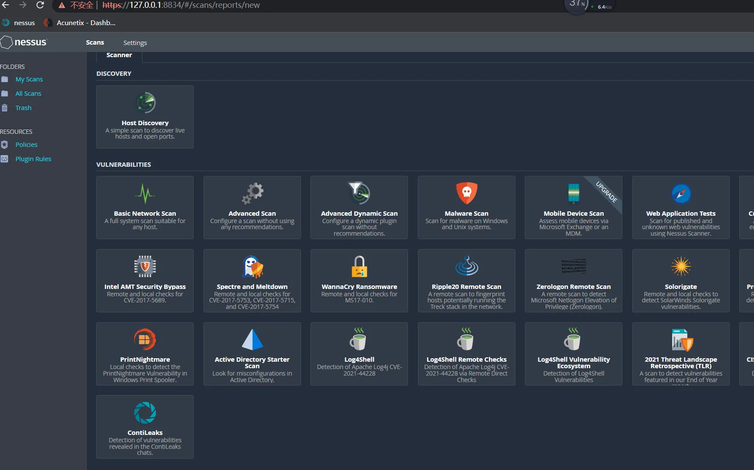Click the PrintNightmare orange icon
The image size is (754, 470).
click(145, 339)
